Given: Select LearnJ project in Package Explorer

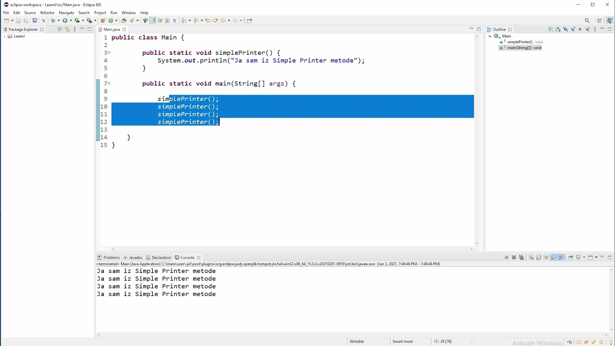Looking at the screenshot, I should 19,37.
